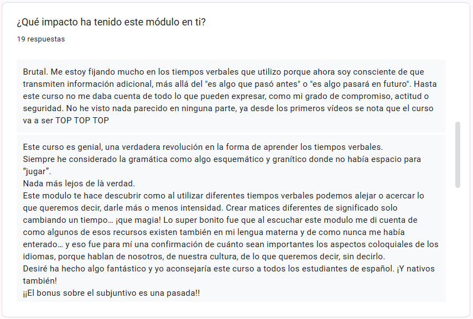This screenshot has width=473, height=319.
Task: Click the word "jugar" in quotes
Action: point(37,171)
